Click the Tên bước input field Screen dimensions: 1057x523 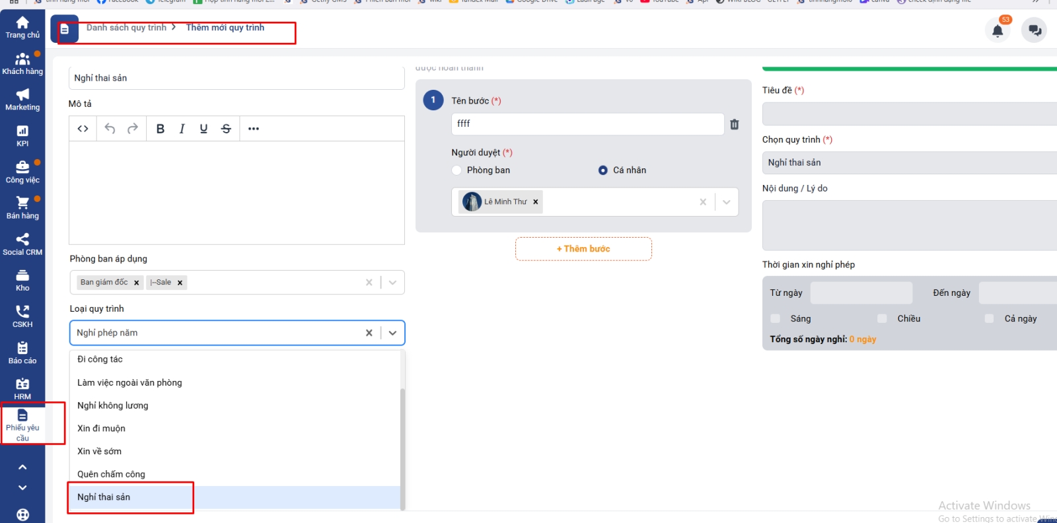[587, 123]
